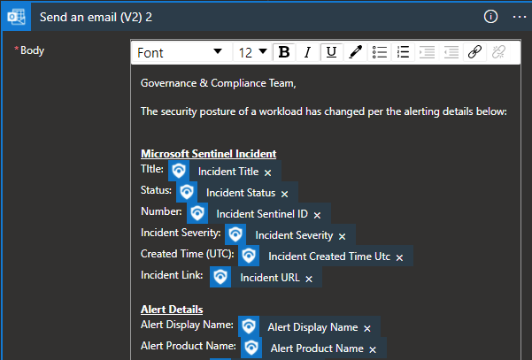Screen dimensions: 532x360
Task: Click the Alert Details heading
Action: (x=172, y=310)
